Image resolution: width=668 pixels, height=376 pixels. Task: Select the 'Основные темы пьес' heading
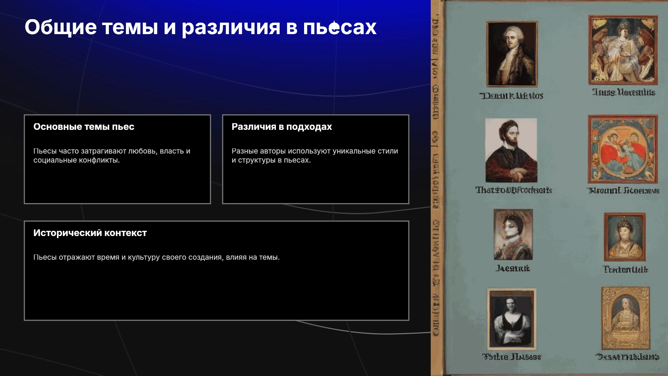tap(84, 127)
